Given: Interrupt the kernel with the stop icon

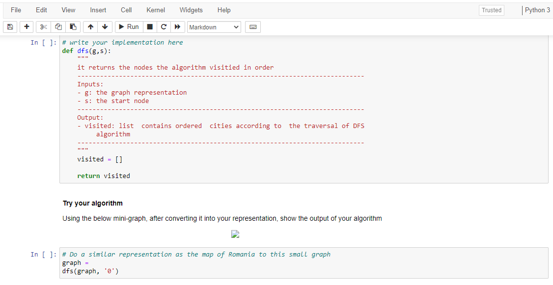Looking at the screenshot, I should pyautogui.click(x=150, y=27).
